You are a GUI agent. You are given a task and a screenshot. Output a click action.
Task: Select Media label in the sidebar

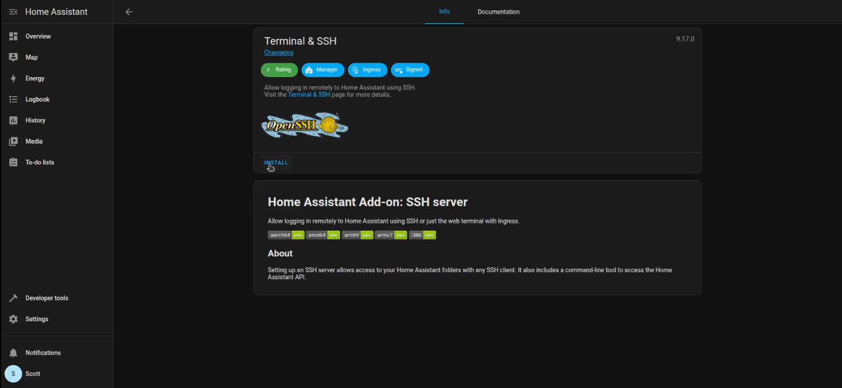(34, 142)
